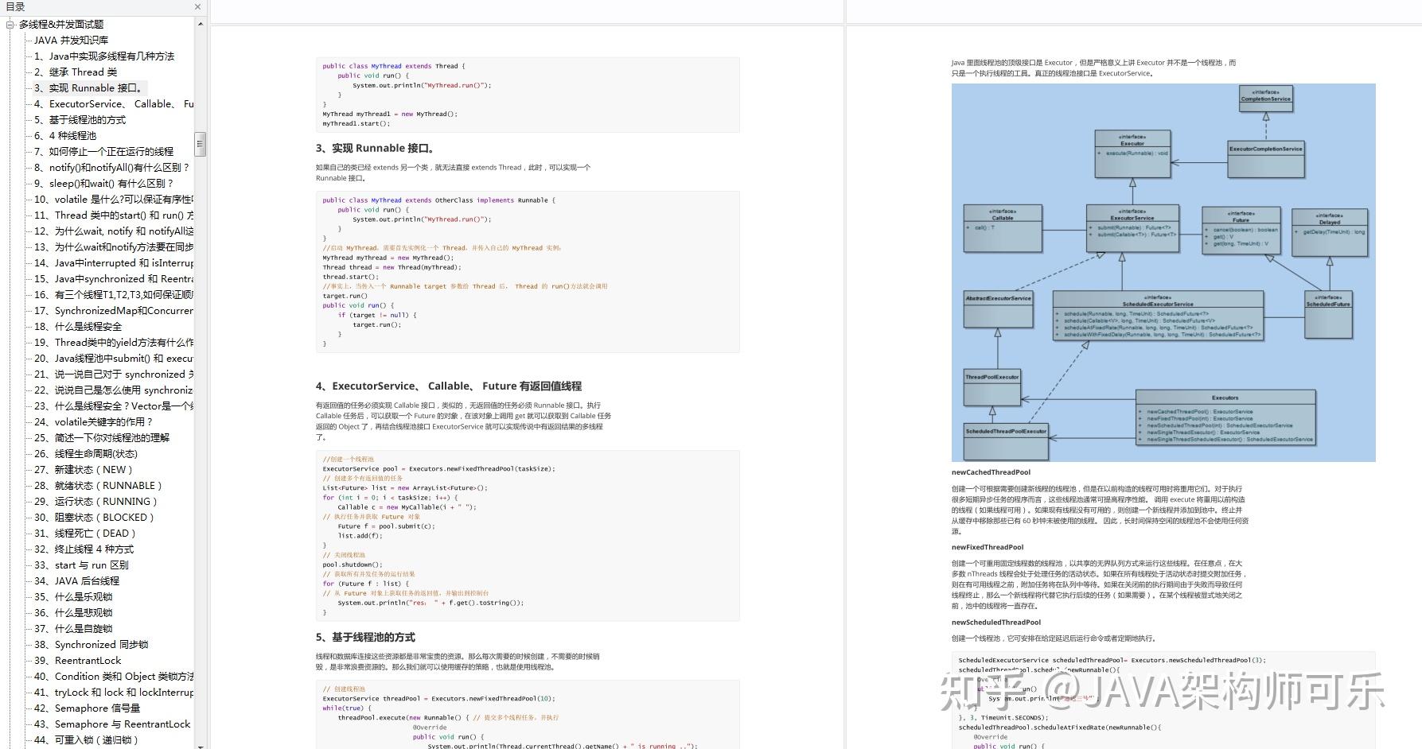Viewport: 1422px width, 749px height.
Task: Go to 6、4 种线程池 entry
Action: point(64,136)
